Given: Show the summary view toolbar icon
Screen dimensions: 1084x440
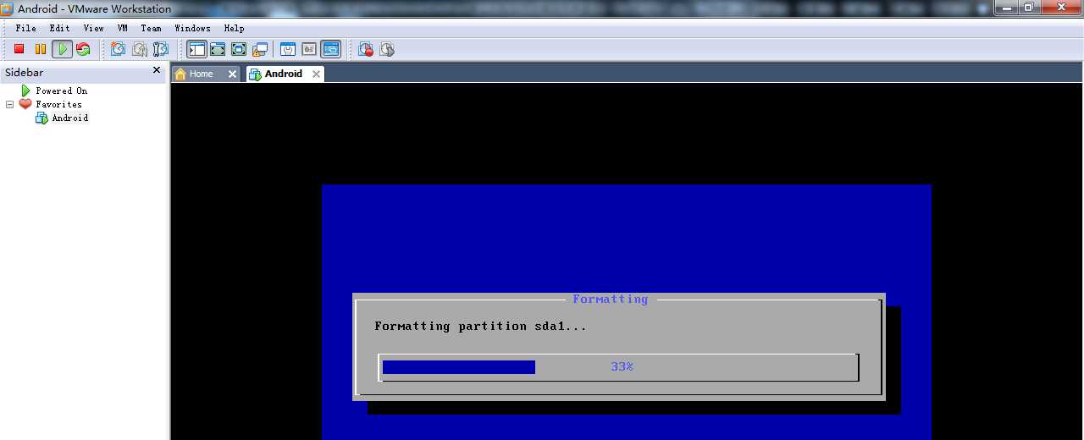Looking at the screenshot, I should [x=288, y=49].
